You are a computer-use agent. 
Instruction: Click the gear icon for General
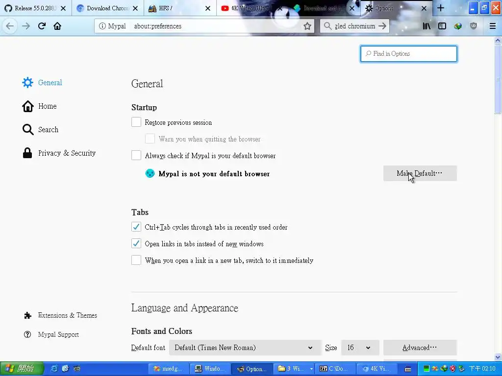tap(27, 82)
